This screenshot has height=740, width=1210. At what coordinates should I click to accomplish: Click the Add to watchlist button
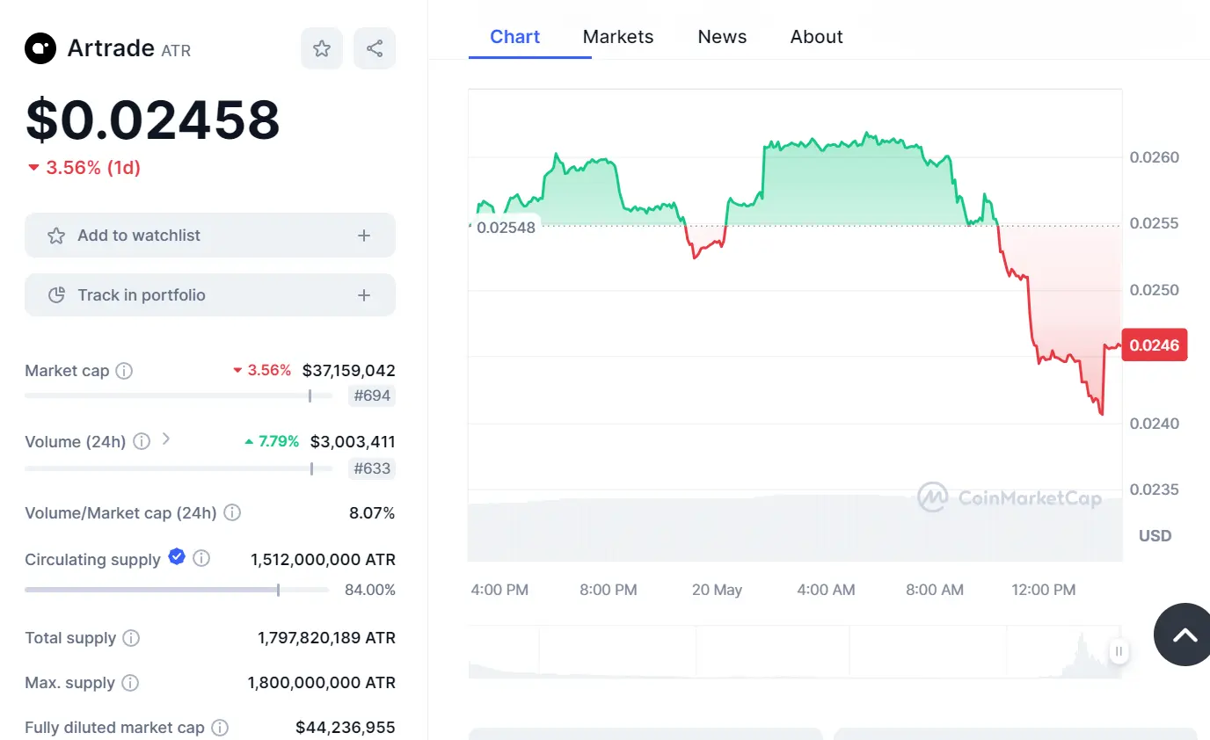point(209,235)
